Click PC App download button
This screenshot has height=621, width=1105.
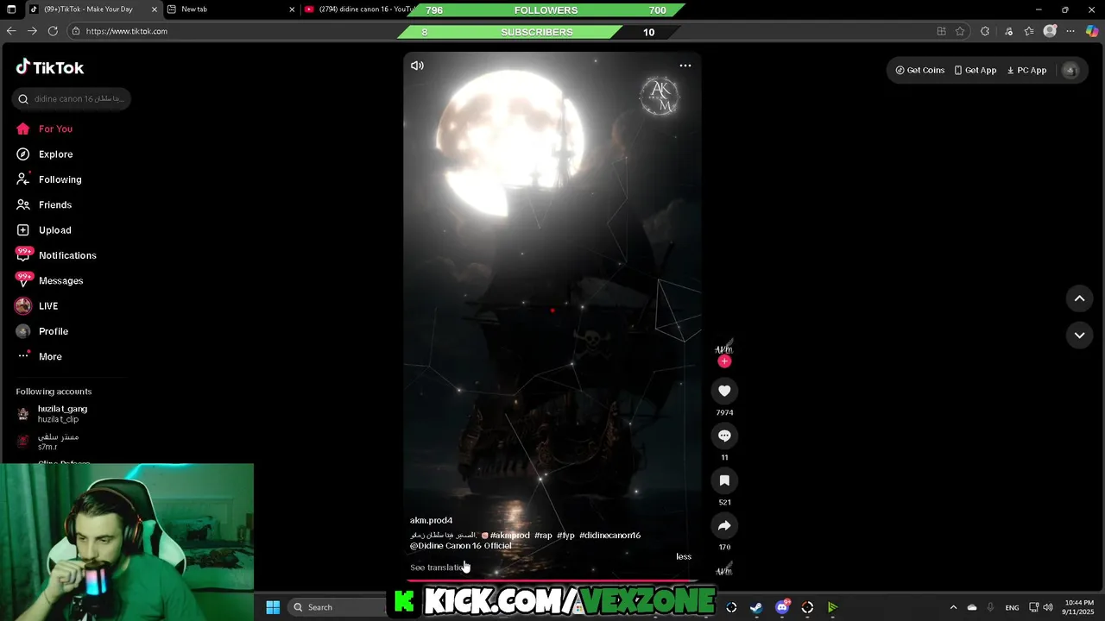coord(1027,70)
